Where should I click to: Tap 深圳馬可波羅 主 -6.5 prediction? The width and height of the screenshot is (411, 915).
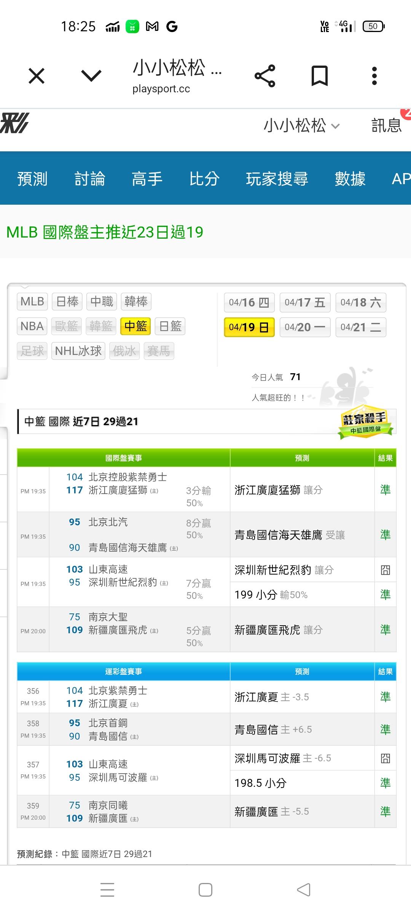coord(302,758)
